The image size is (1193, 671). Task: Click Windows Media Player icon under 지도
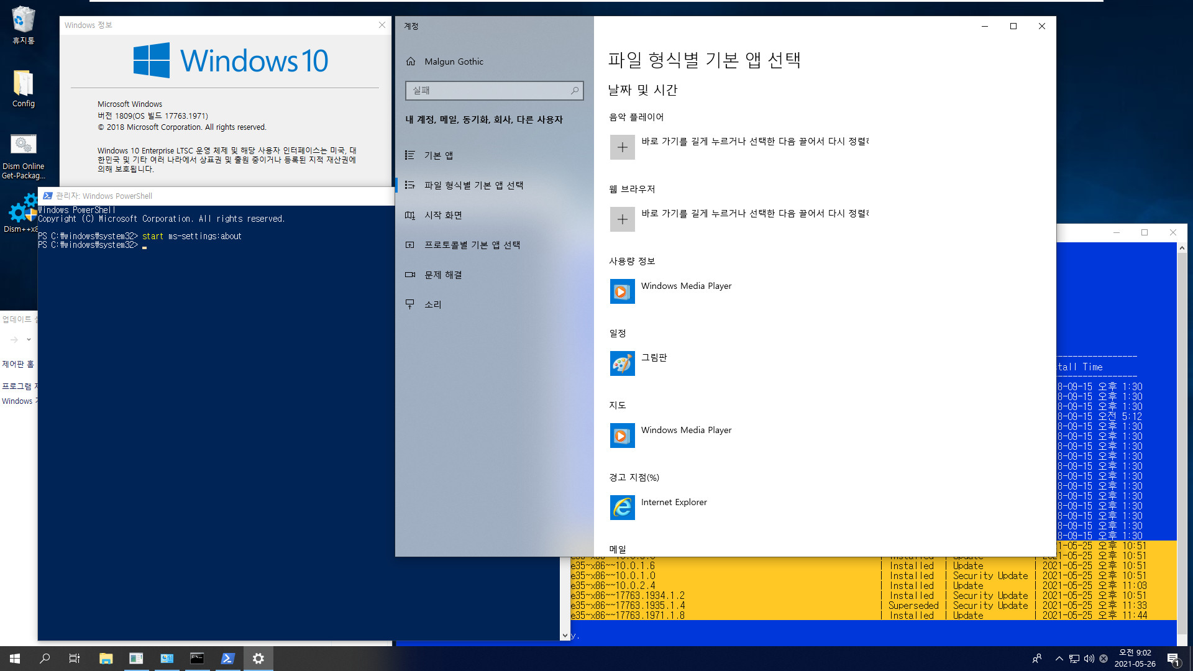623,436
